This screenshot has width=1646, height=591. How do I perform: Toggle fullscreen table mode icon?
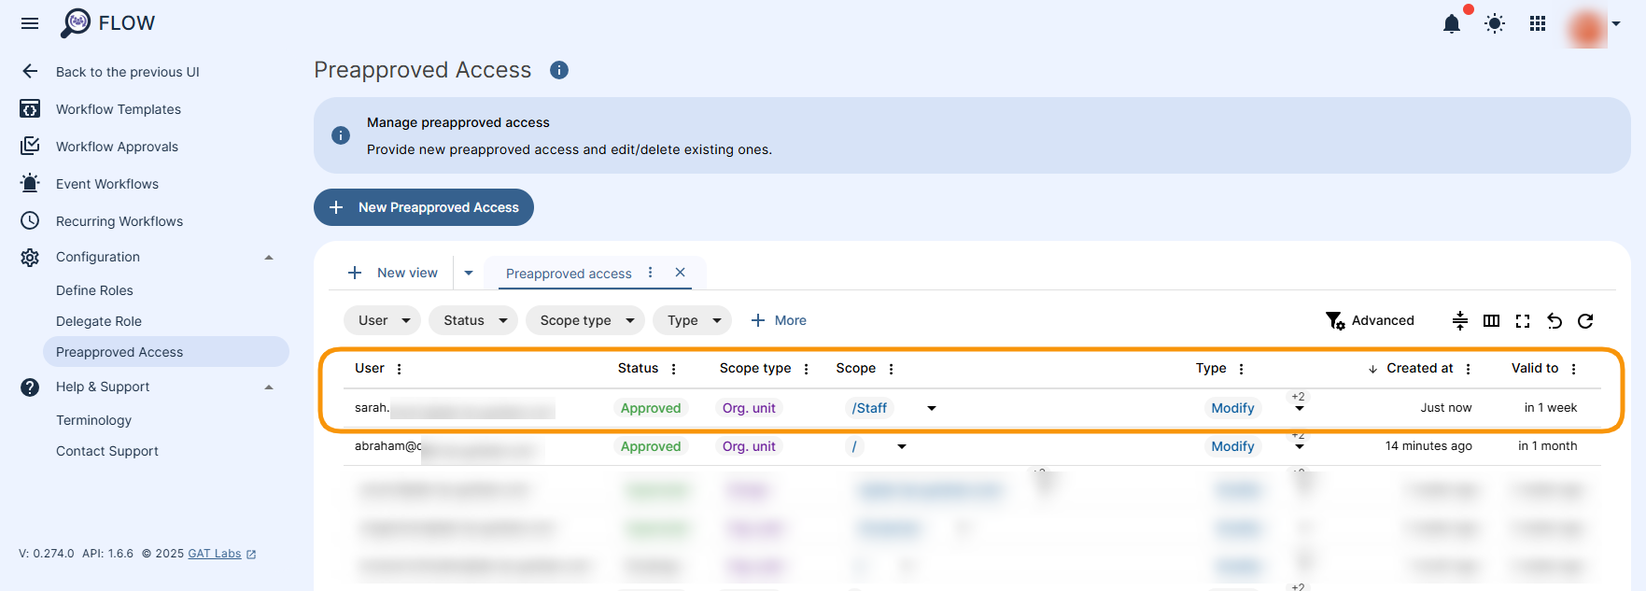(1523, 321)
